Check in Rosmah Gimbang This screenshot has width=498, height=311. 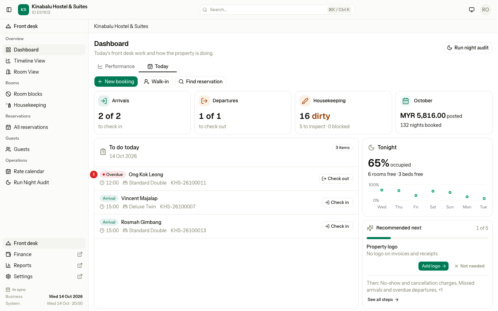(x=338, y=226)
